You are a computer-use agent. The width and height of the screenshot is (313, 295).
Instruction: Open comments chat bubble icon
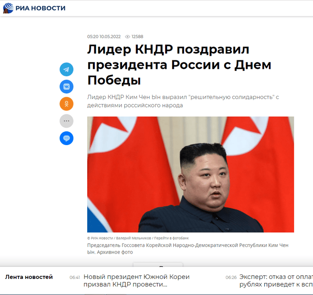(x=67, y=138)
